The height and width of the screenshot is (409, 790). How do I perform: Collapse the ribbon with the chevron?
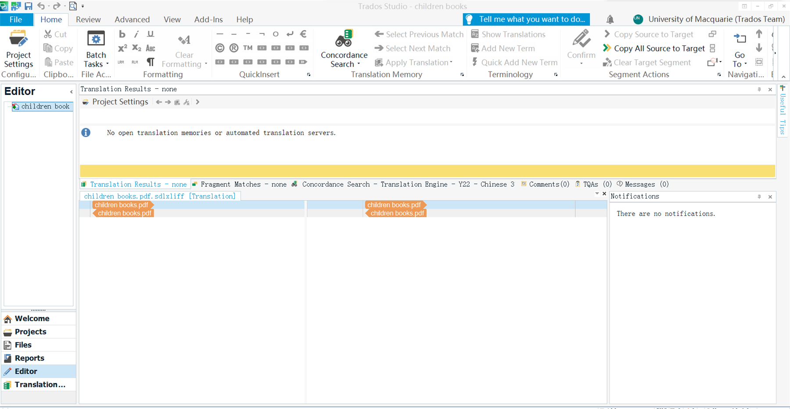(783, 77)
